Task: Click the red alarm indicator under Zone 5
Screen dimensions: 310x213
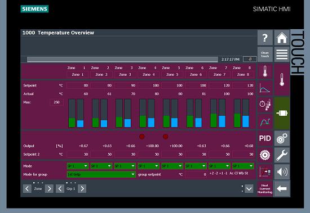Action: pyautogui.click(x=166, y=137)
